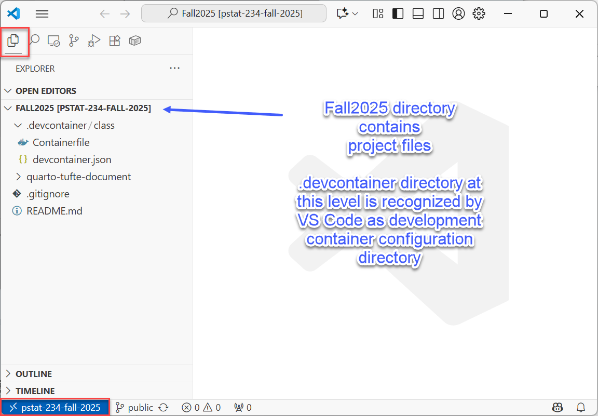Toggle the primary sidebar visibility

coord(398,14)
